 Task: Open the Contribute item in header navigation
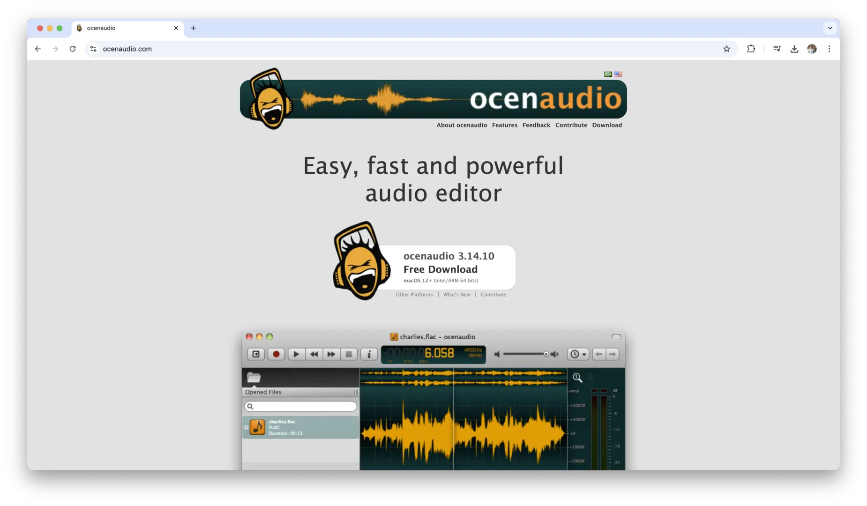point(571,125)
